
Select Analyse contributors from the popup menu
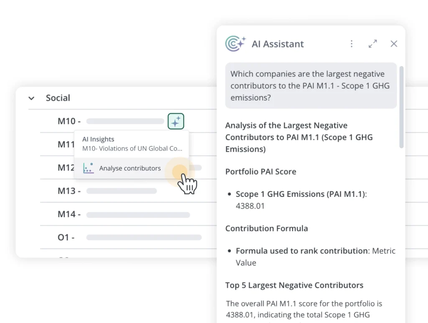130,168
